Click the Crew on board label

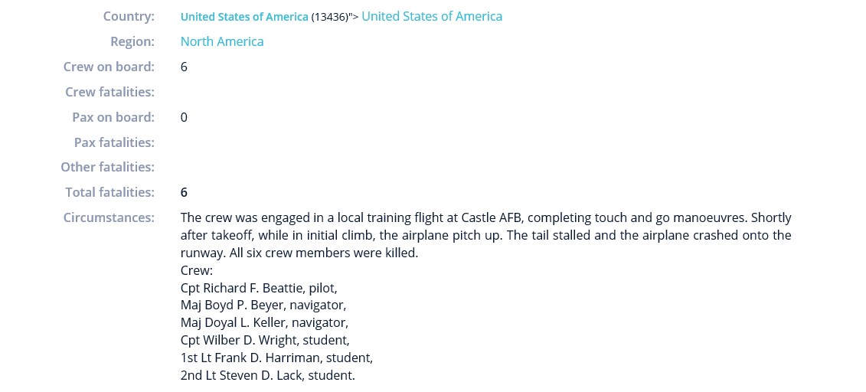[109, 67]
